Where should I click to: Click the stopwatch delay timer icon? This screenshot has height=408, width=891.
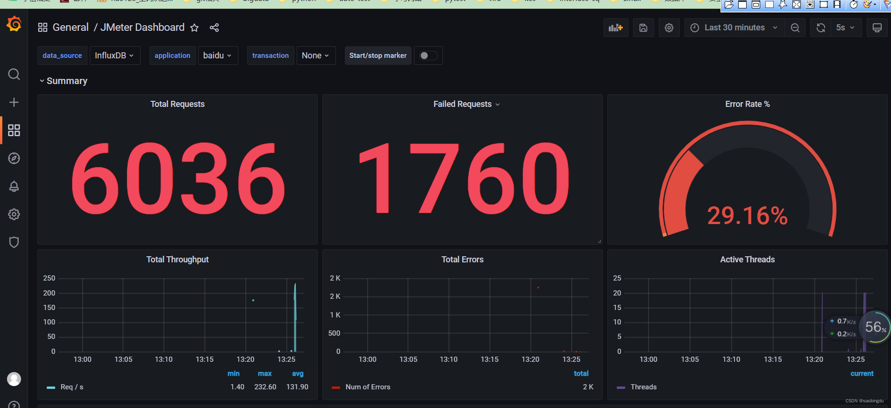point(854,5)
